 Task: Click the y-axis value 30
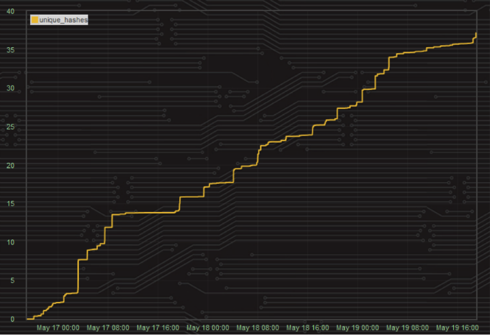[x=10, y=88]
